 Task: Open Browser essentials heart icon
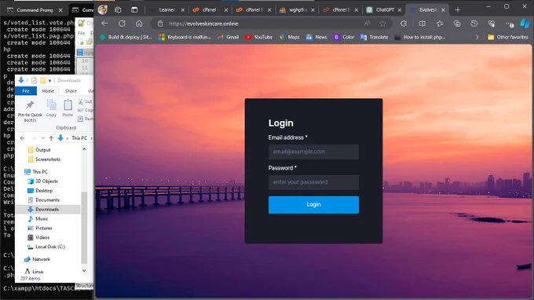(x=491, y=24)
